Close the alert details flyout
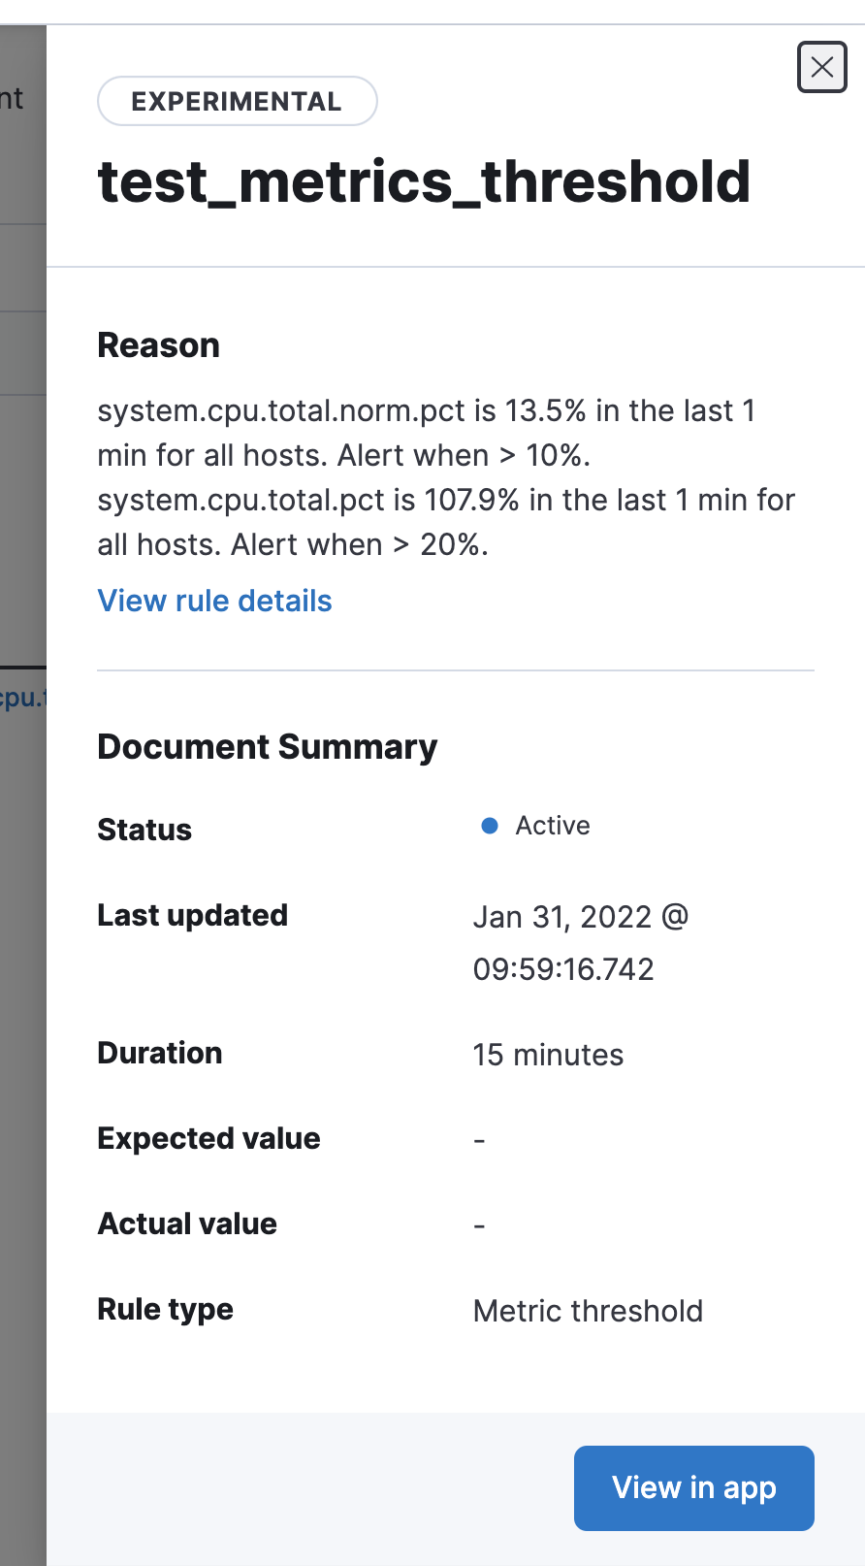This screenshot has width=865, height=1566. pos(821,67)
